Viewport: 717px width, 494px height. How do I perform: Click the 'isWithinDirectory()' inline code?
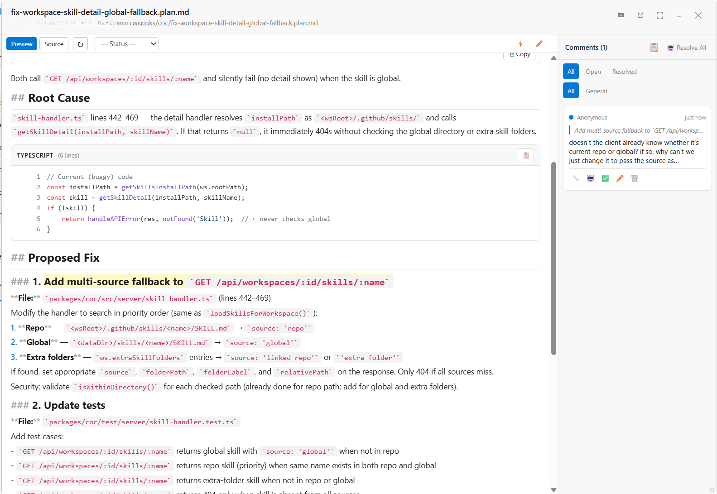117,387
